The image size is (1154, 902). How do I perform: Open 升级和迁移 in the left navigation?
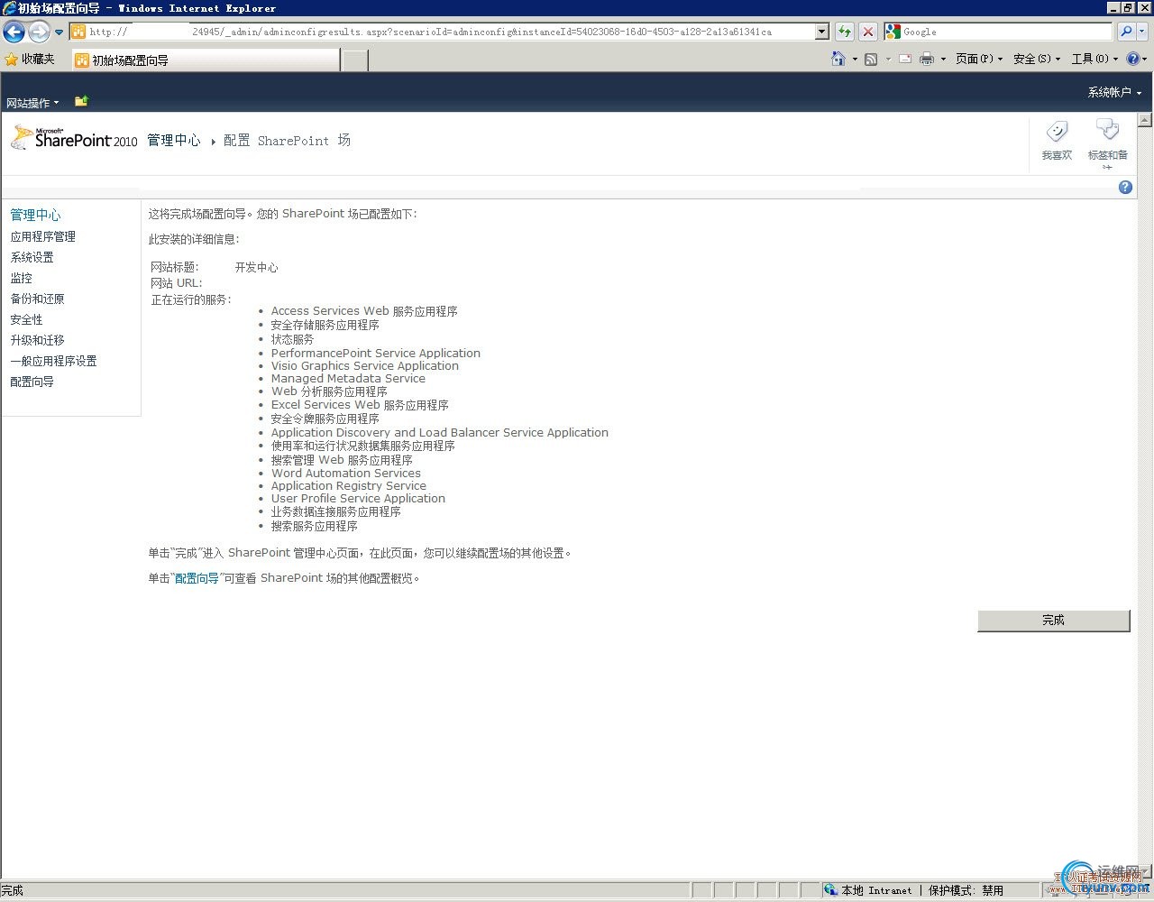coord(37,340)
